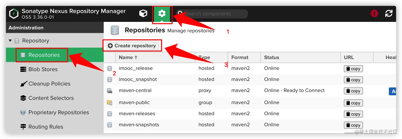Open the imooc_snapshot repository row
Screen dimensions: 402x139
click(x=250, y=80)
